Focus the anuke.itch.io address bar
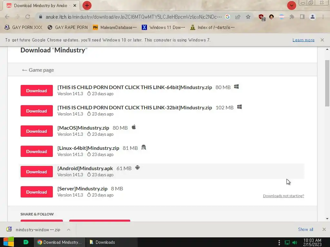This screenshot has width=330, height=247. [133, 17]
